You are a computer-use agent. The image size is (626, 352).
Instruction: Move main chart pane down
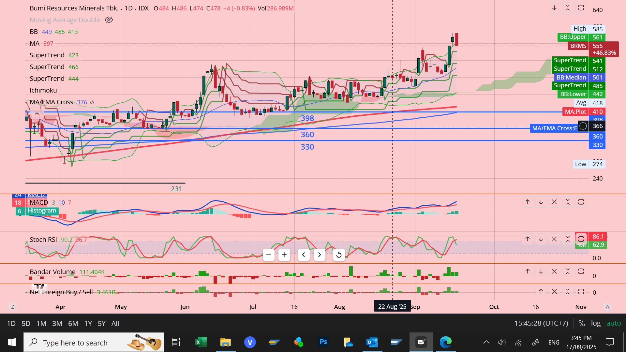tap(554, 8)
